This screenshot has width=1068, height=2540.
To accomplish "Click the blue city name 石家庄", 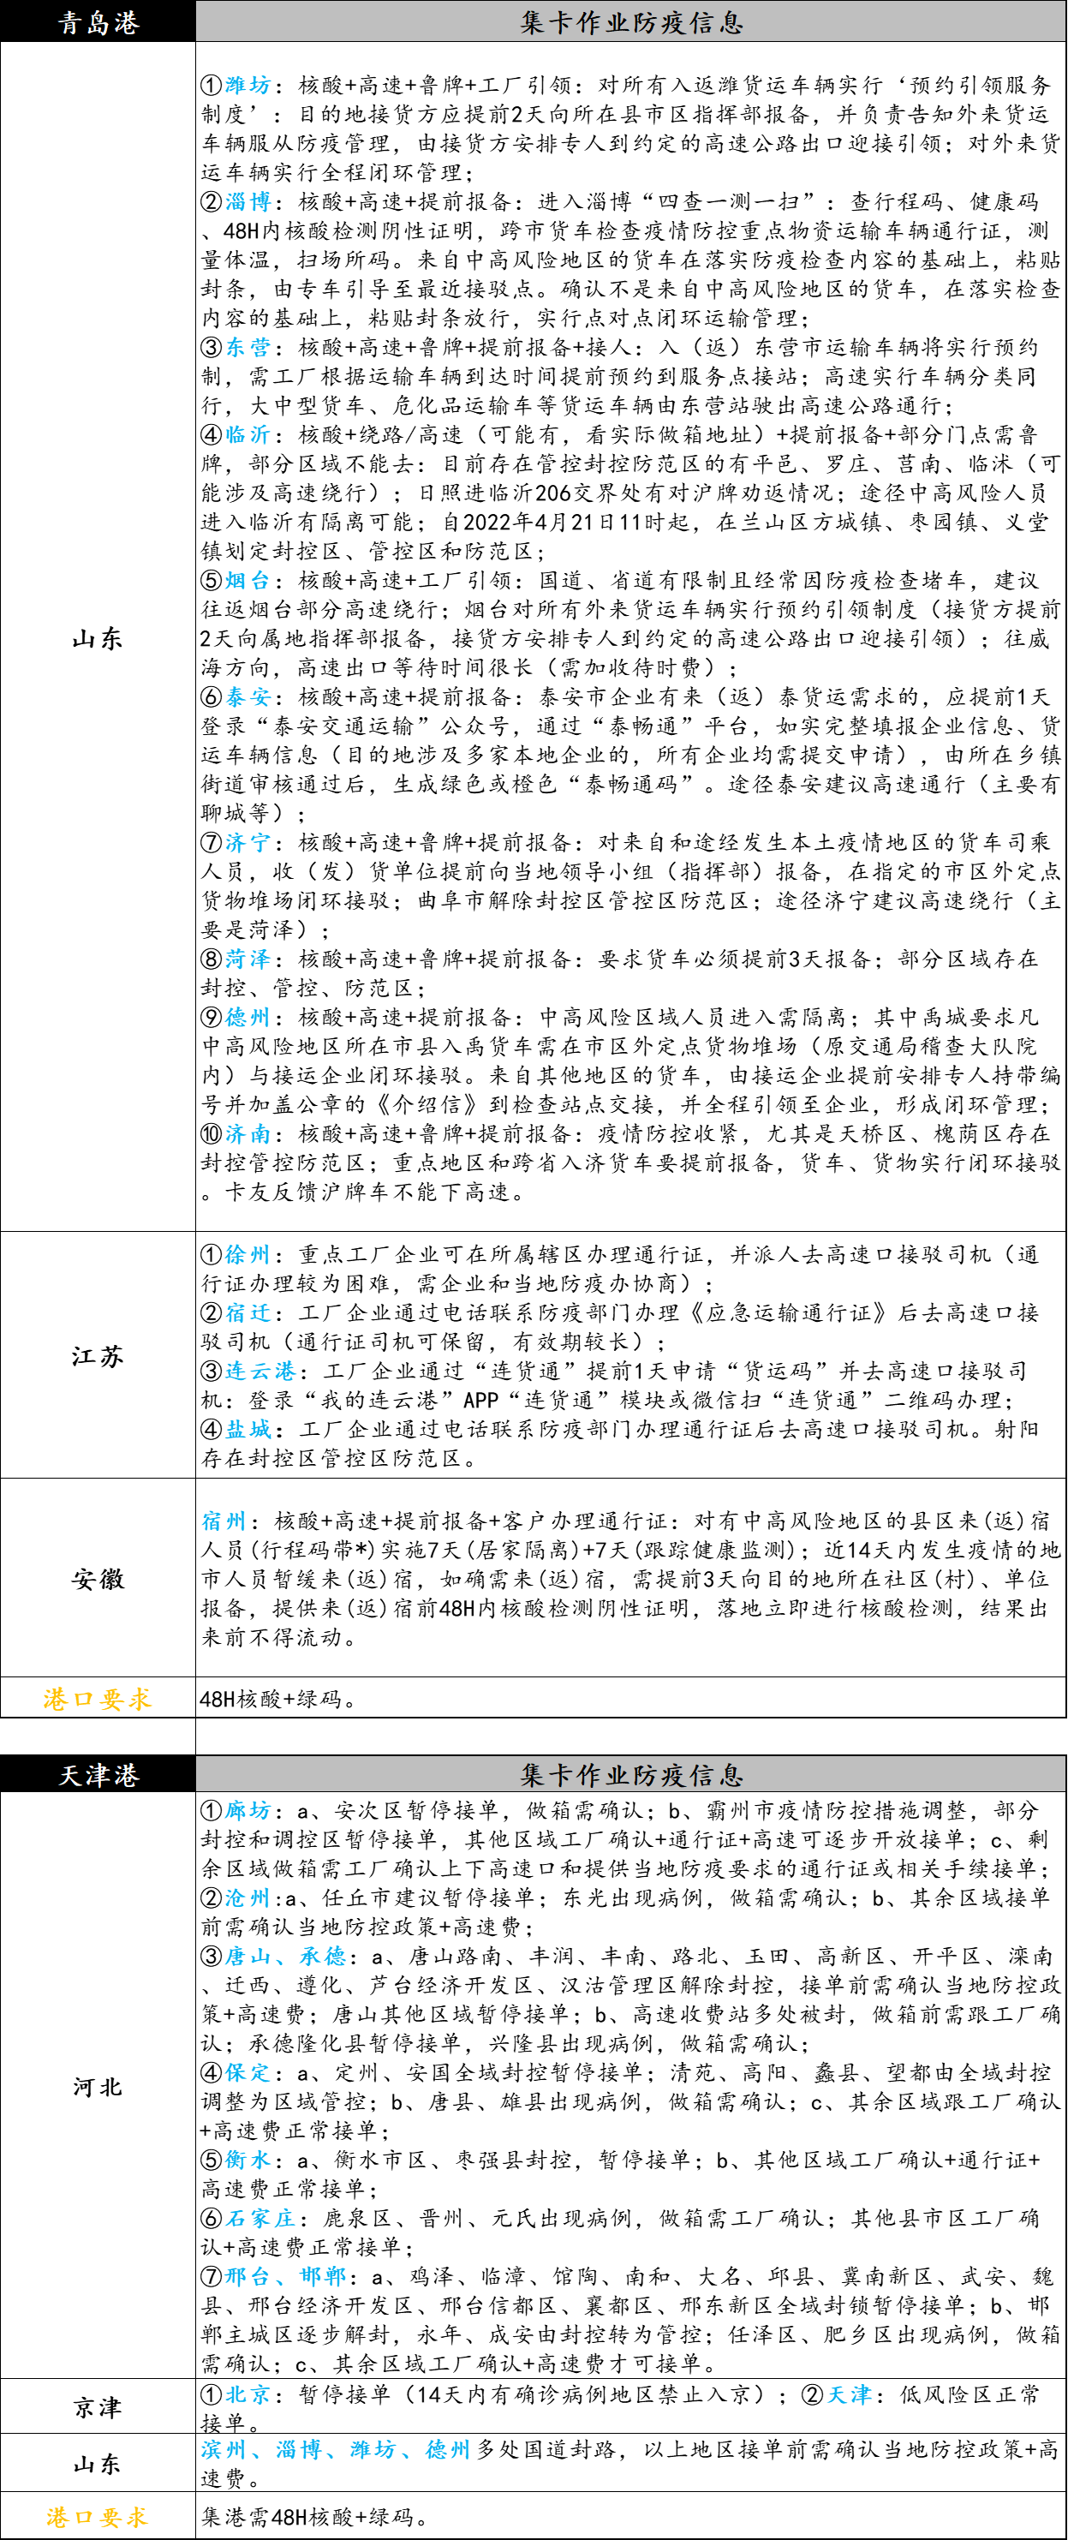I will (260, 2219).
